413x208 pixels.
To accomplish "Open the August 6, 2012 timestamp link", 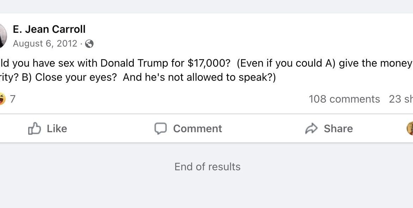I will (45, 44).
